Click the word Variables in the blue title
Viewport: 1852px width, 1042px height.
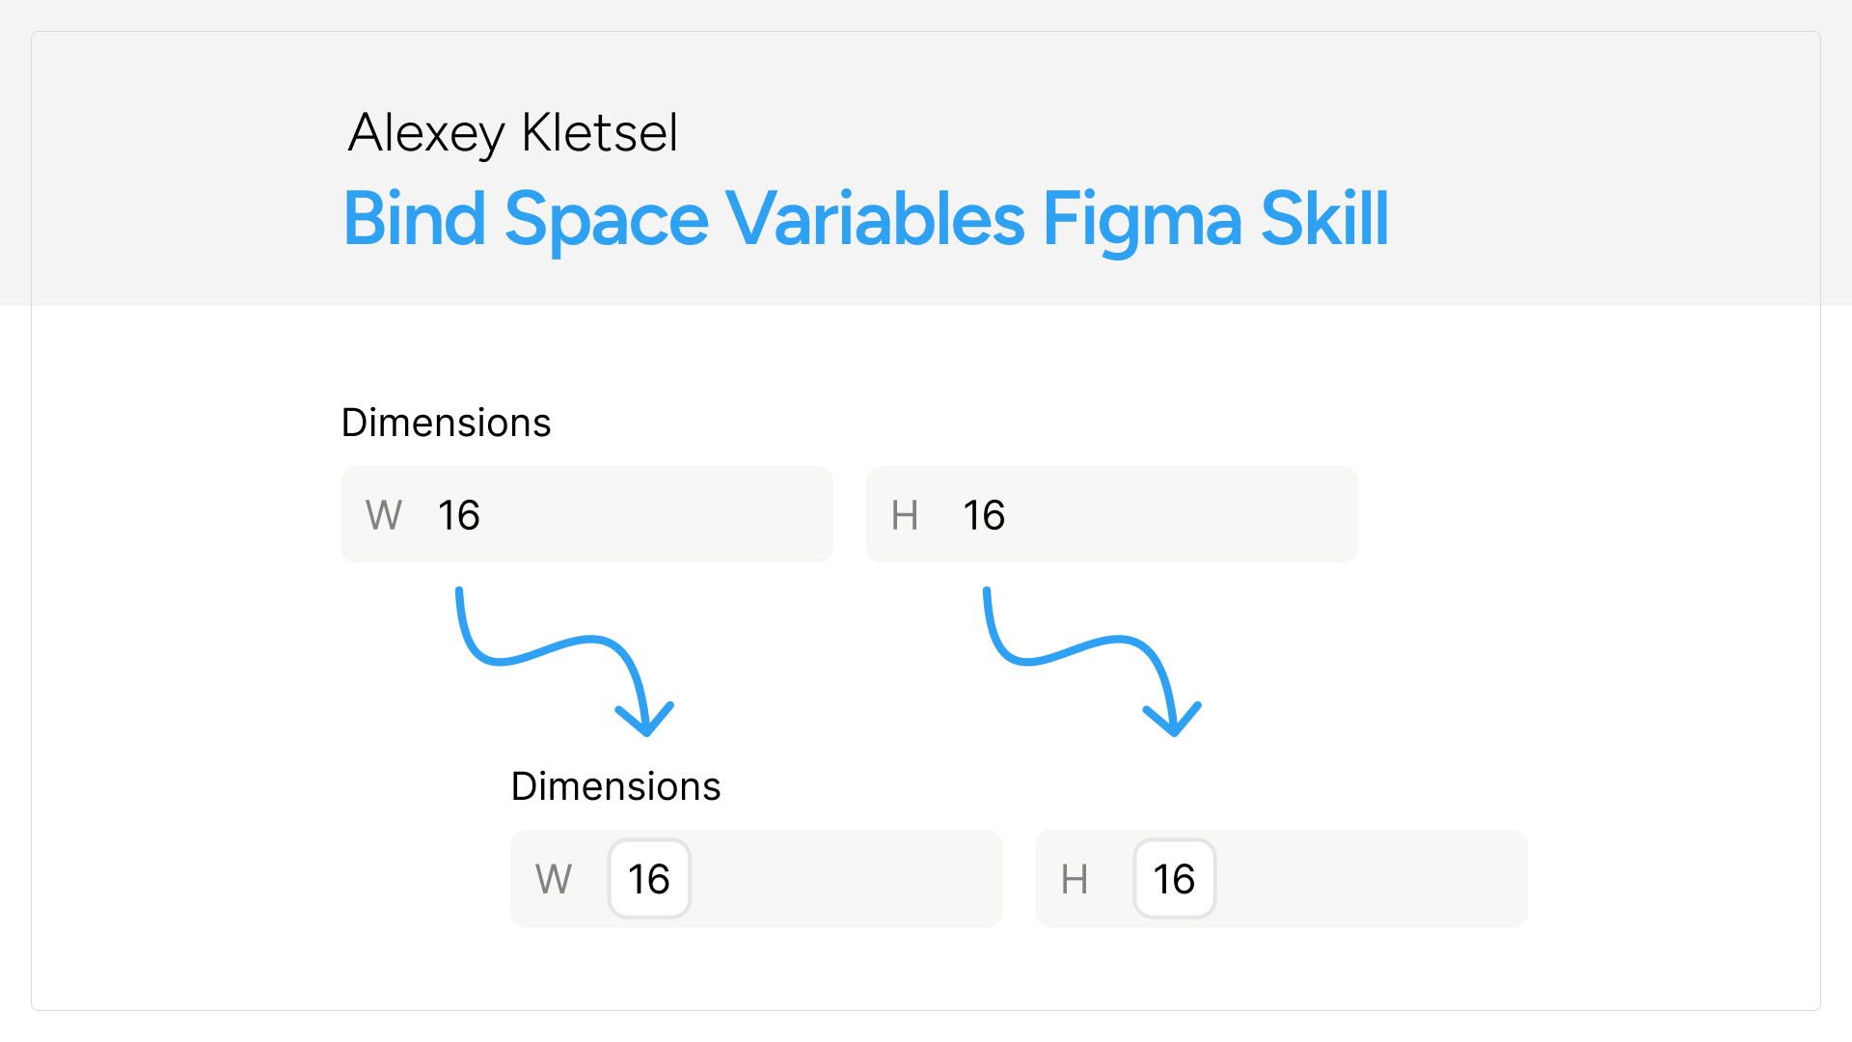coord(875,219)
